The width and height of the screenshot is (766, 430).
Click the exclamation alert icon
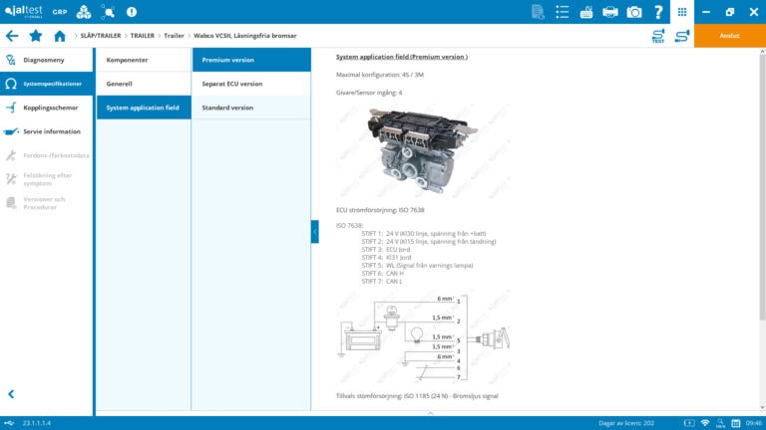132,12
